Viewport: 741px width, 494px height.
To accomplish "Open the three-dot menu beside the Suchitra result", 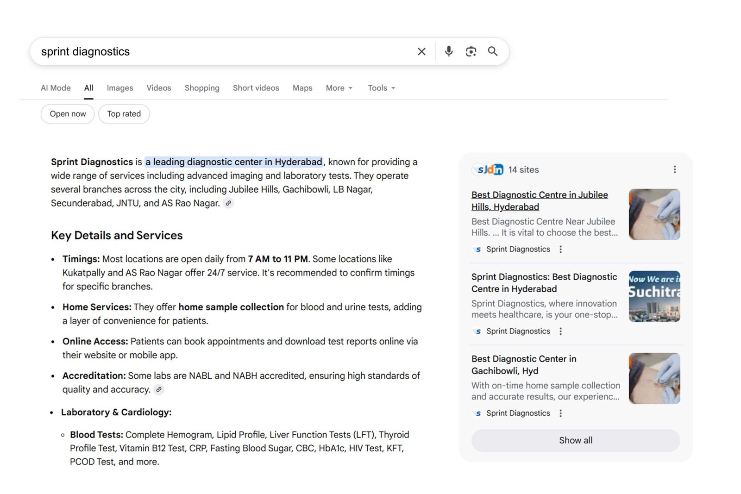I will (560, 331).
